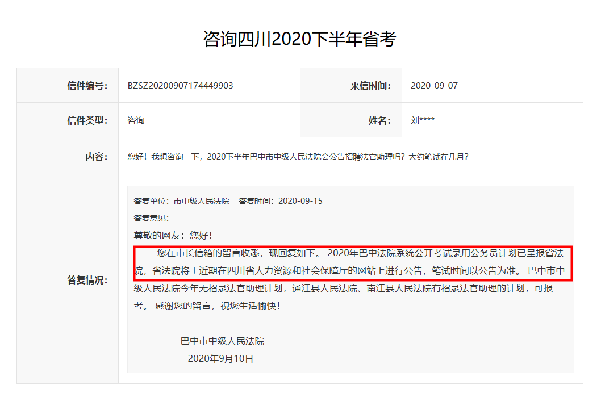The image size is (601, 410).
Task: Select the inquiry text about 巴中市中级人民法院
Action: pyautogui.click(x=295, y=156)
